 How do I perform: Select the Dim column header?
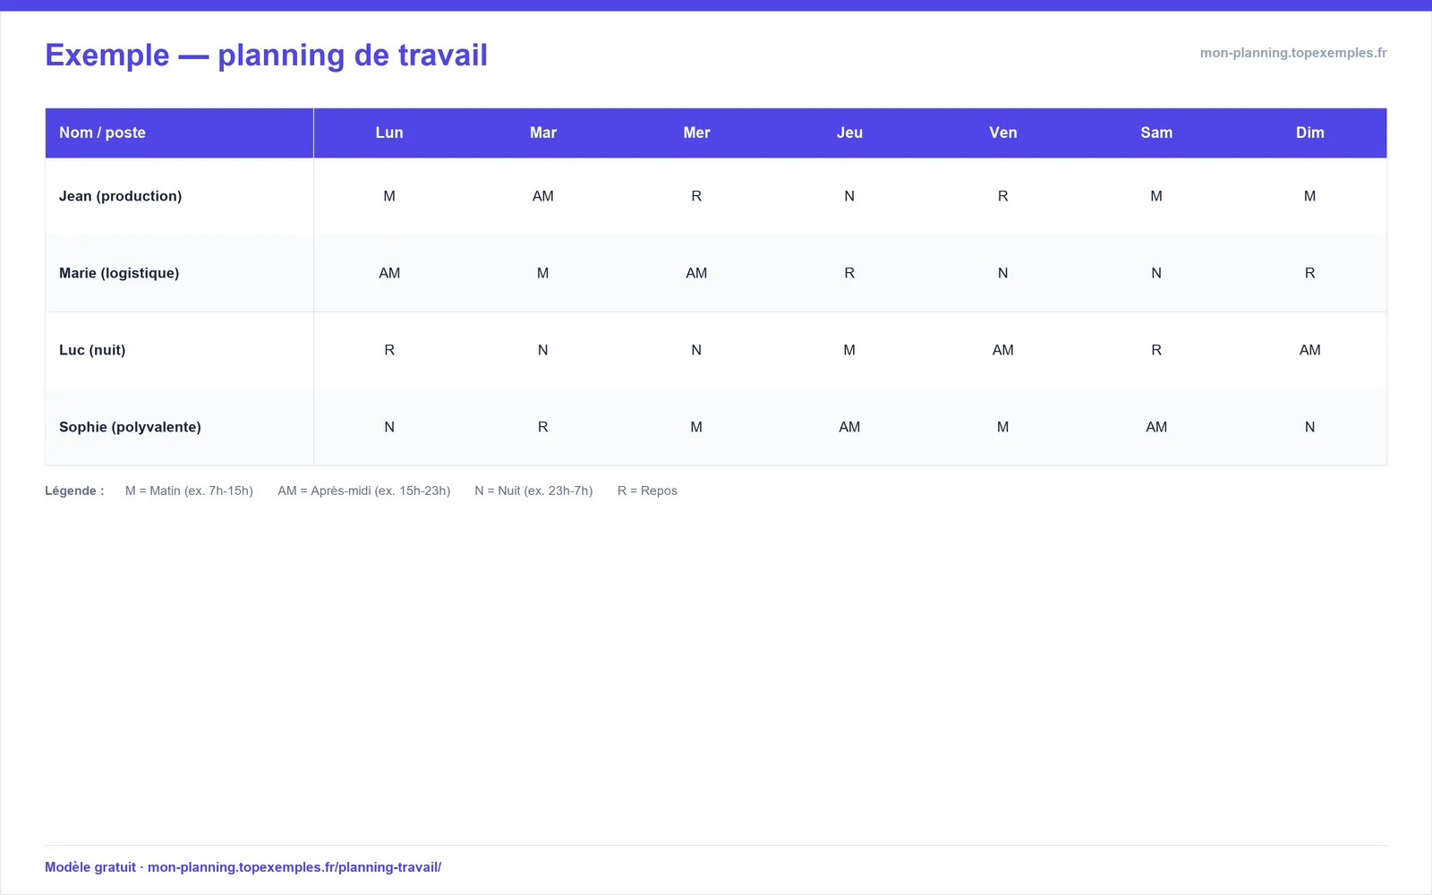coord(1310,132)
